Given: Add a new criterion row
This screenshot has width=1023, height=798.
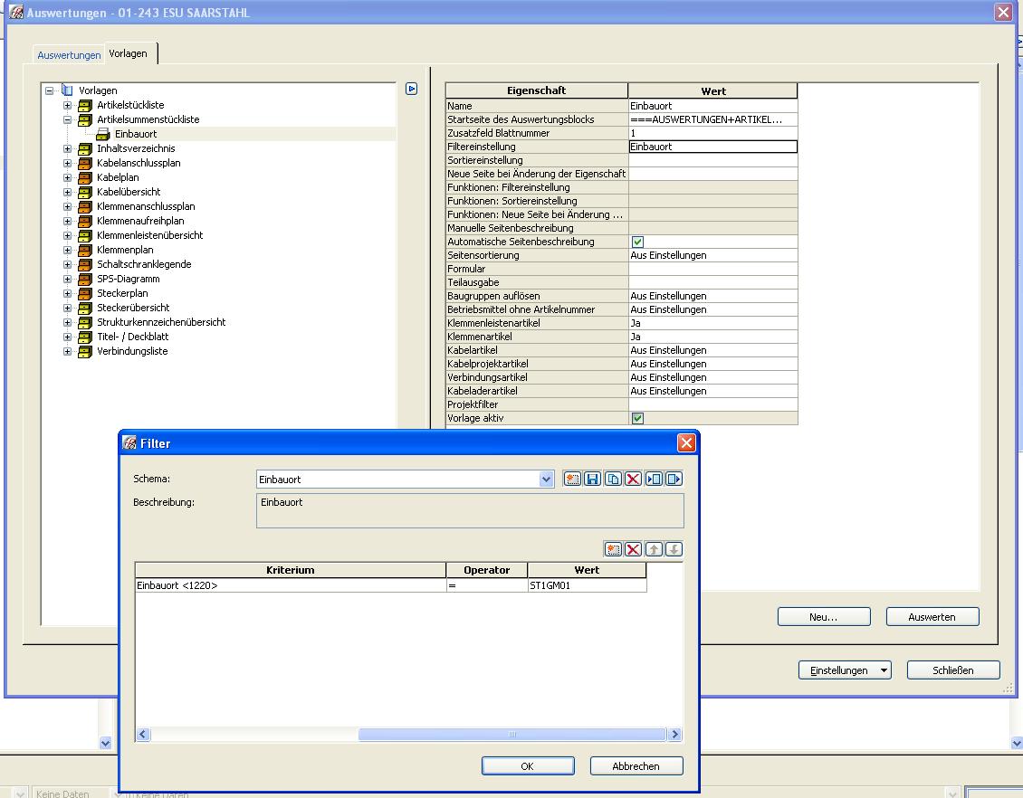Looking at the screenshot, I should pyautogui.click(x=613, y=549).
